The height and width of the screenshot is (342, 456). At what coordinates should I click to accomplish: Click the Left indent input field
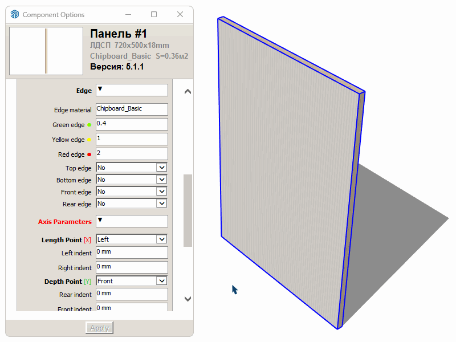point(132,252)
